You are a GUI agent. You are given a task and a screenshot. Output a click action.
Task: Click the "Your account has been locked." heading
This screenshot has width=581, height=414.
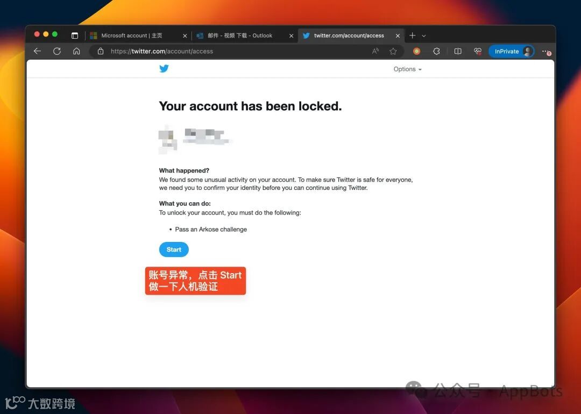click(250, 106)
